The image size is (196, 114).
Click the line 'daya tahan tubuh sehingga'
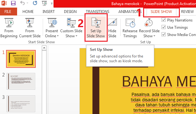pos(166,105)
